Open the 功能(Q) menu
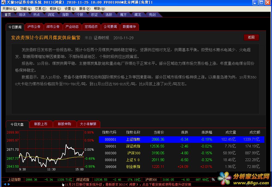272x187 pixels. click(x=26, y=9)
